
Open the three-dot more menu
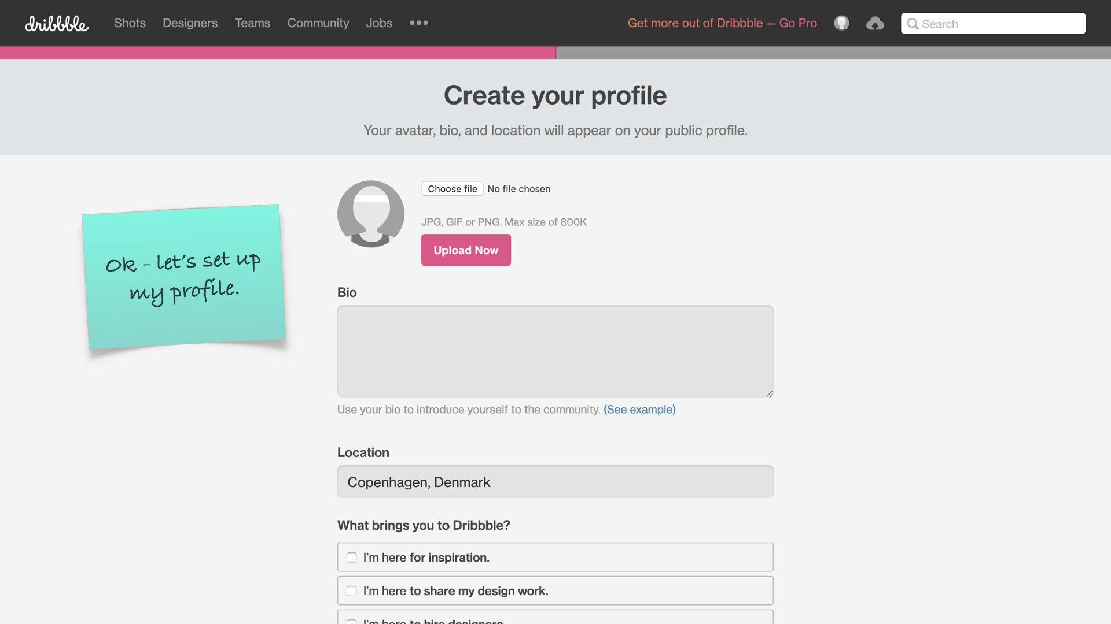[x=419, y=23]
